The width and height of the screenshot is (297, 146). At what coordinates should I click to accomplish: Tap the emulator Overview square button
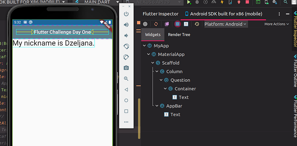point(126,111)
